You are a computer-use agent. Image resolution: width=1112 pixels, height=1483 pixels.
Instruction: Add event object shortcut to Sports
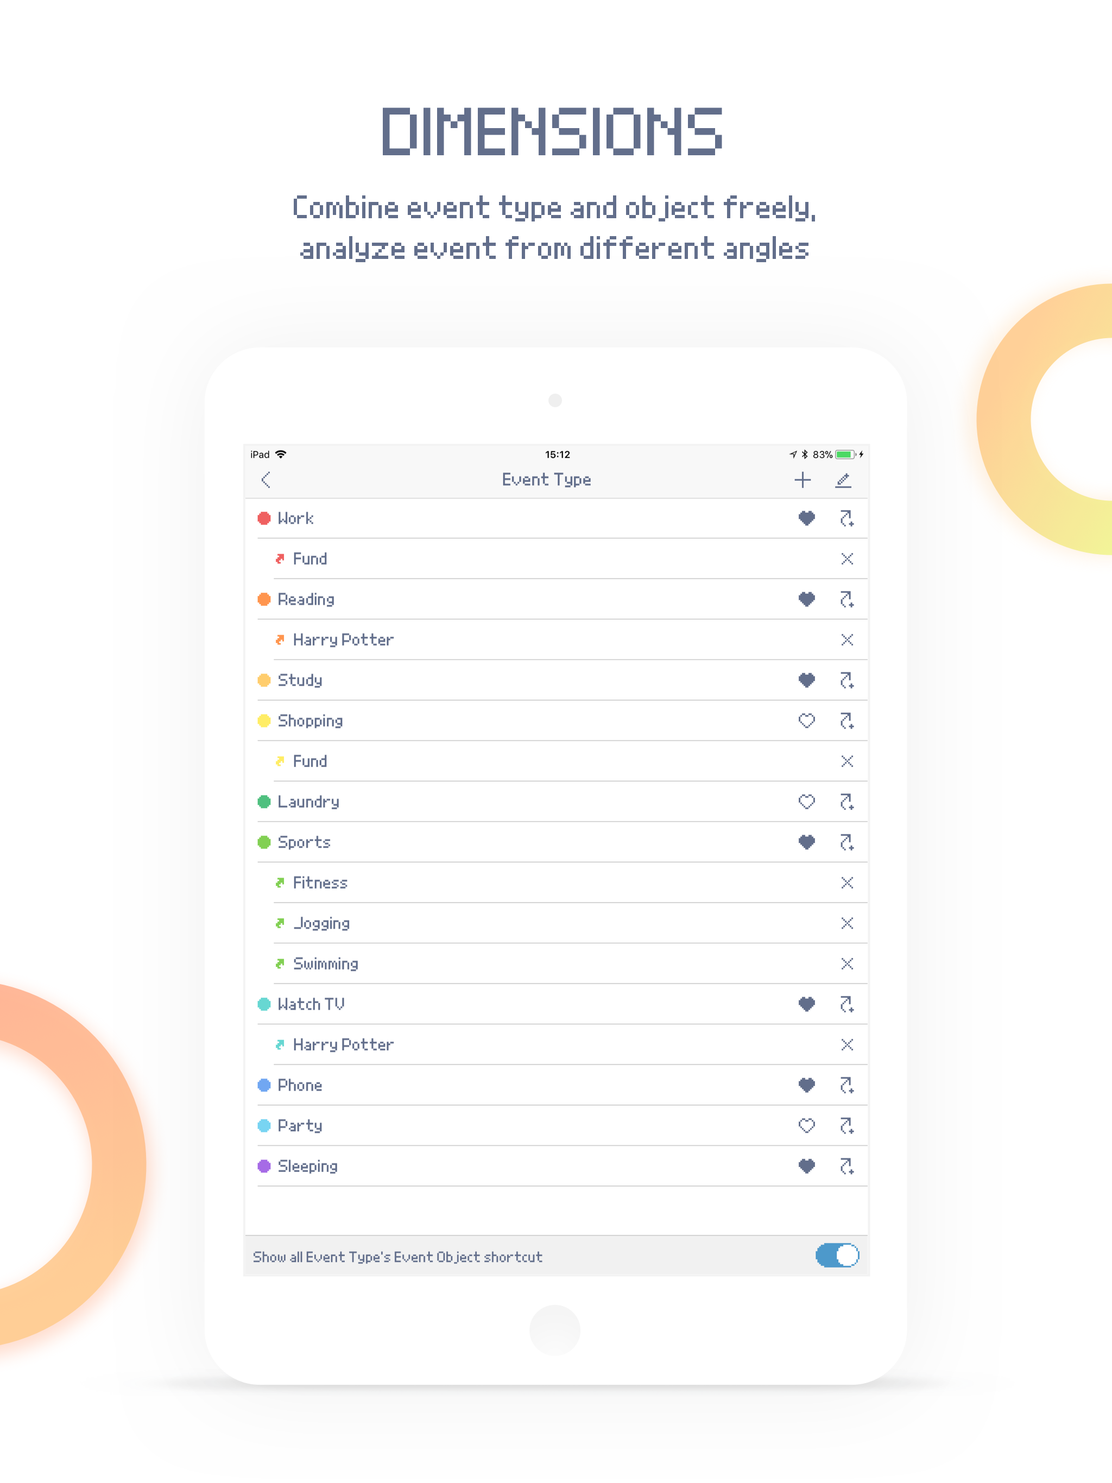click(x=846, y=842)
